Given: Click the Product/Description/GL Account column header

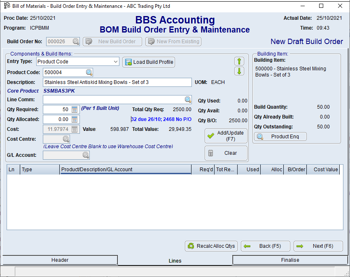Looking at the screenshot, I should point(126,170).
